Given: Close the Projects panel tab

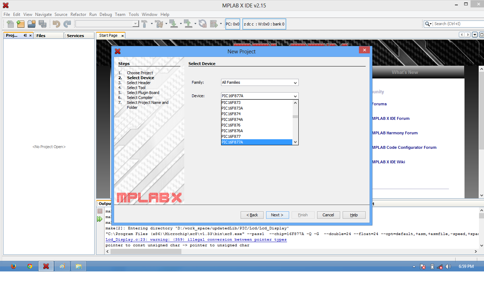Looking at the screenshot, I should click(30, 35).
